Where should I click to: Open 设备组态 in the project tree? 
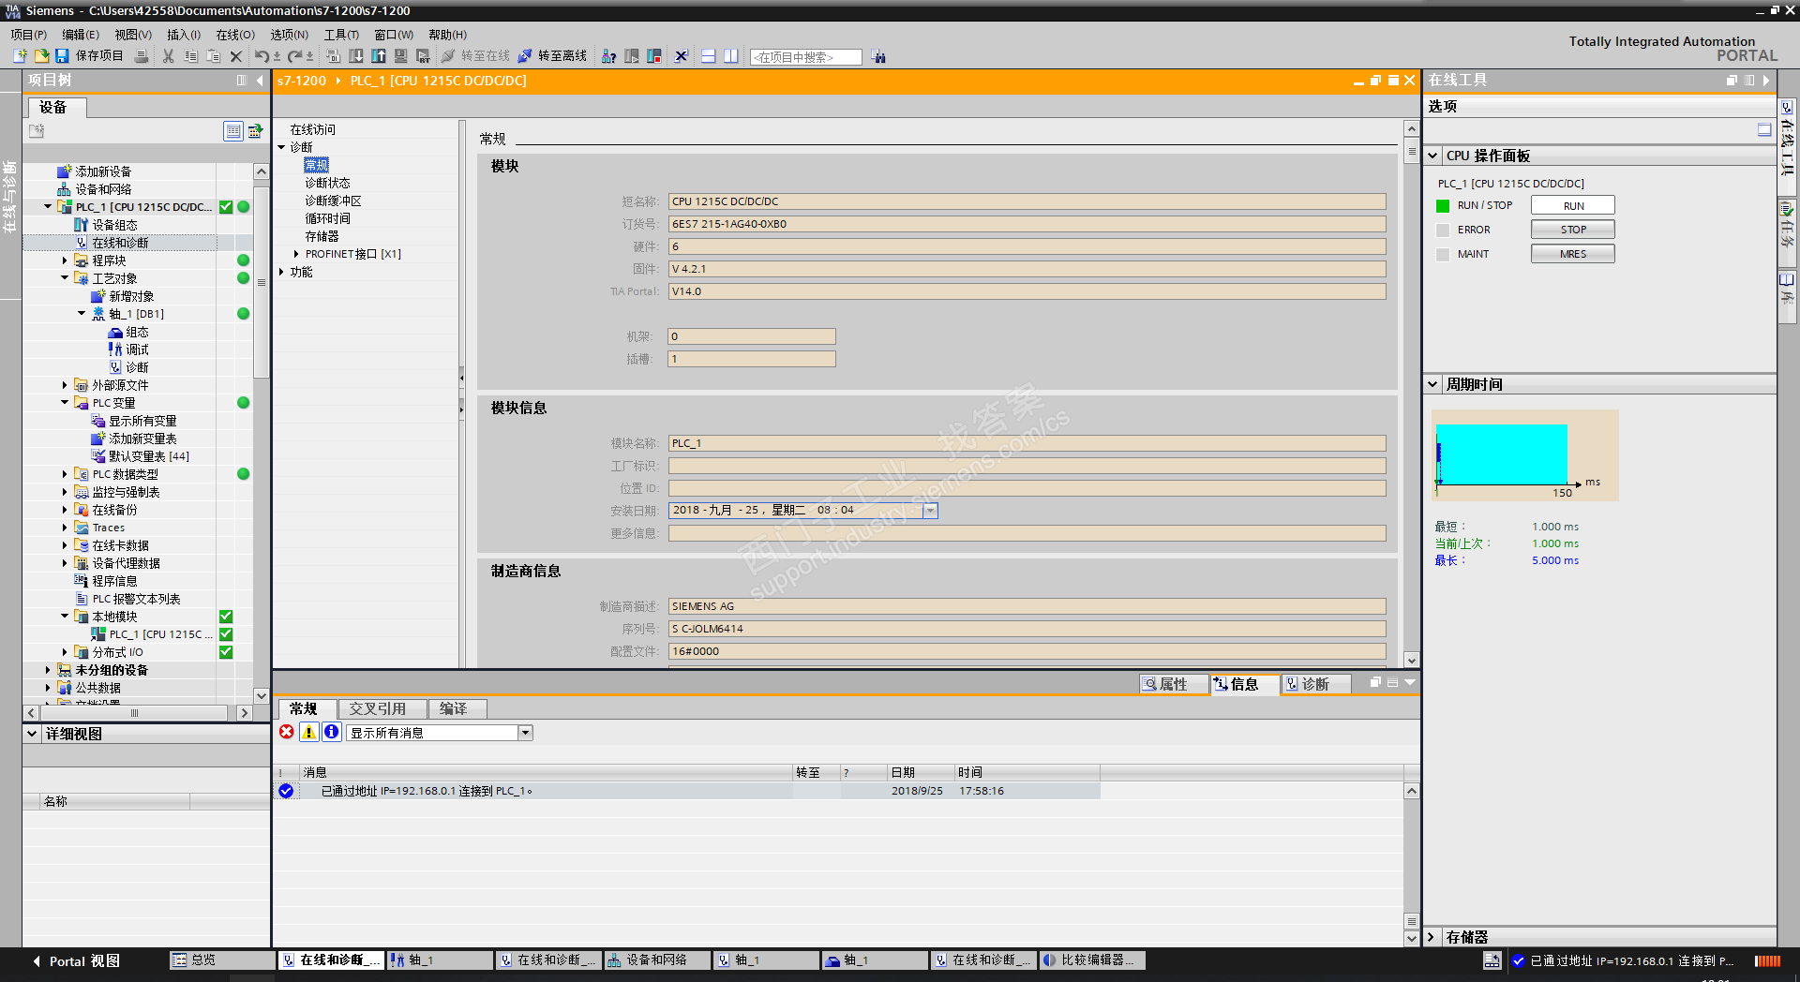[114, 225]
